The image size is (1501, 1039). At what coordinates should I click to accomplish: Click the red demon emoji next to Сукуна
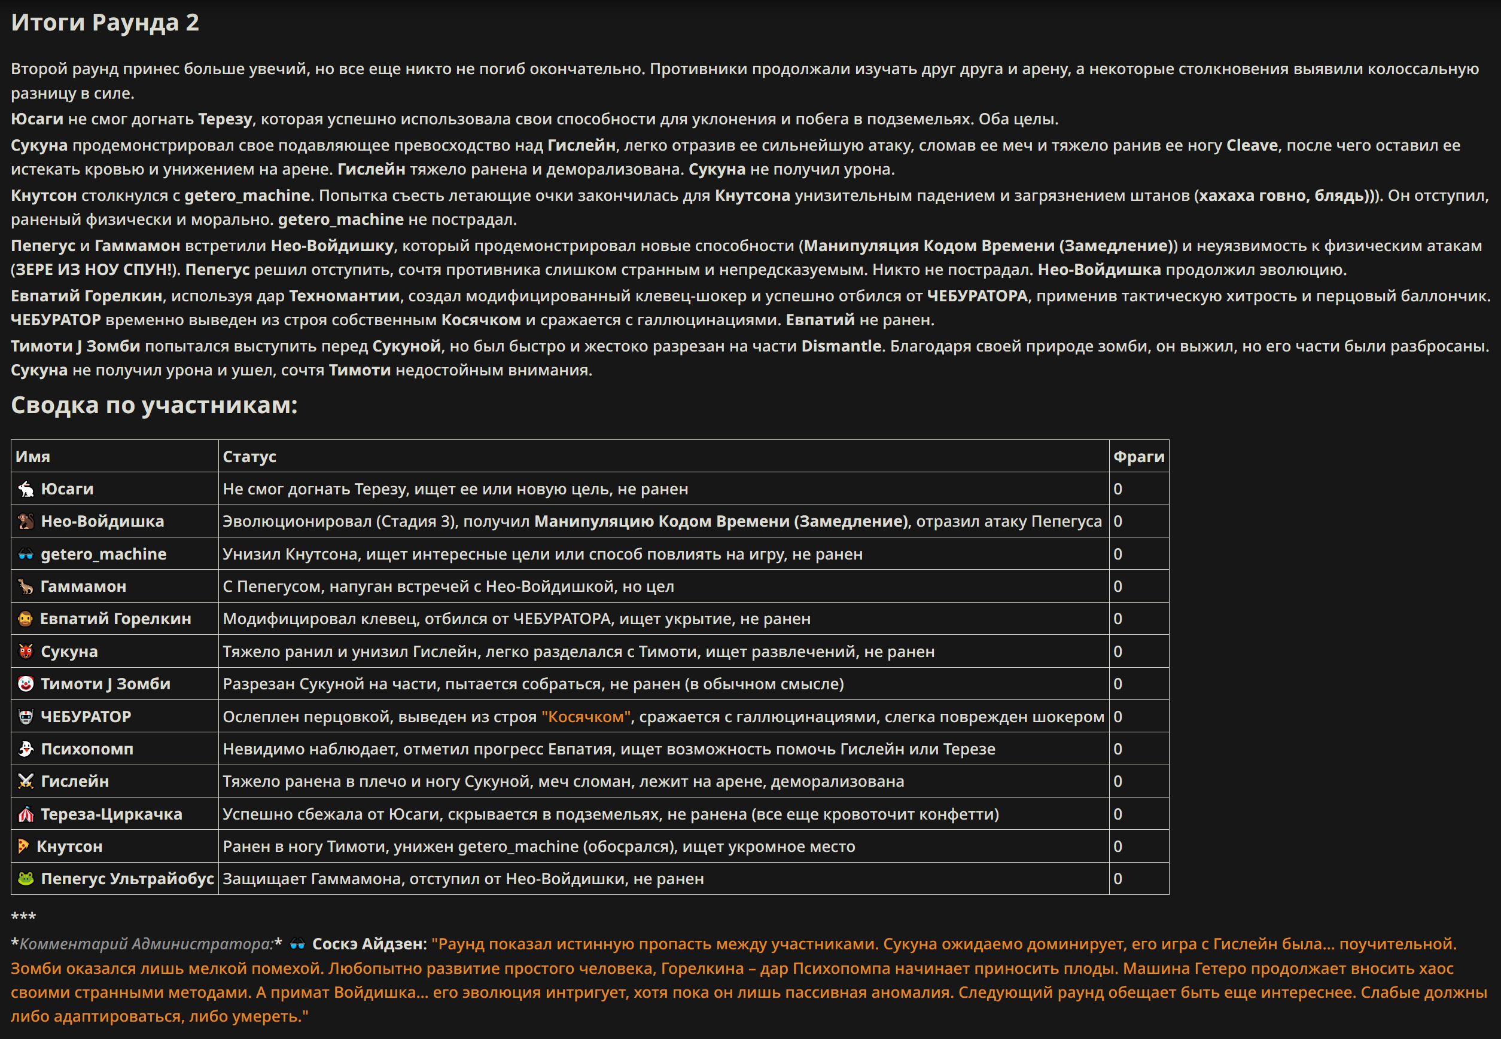click(26, 652)
